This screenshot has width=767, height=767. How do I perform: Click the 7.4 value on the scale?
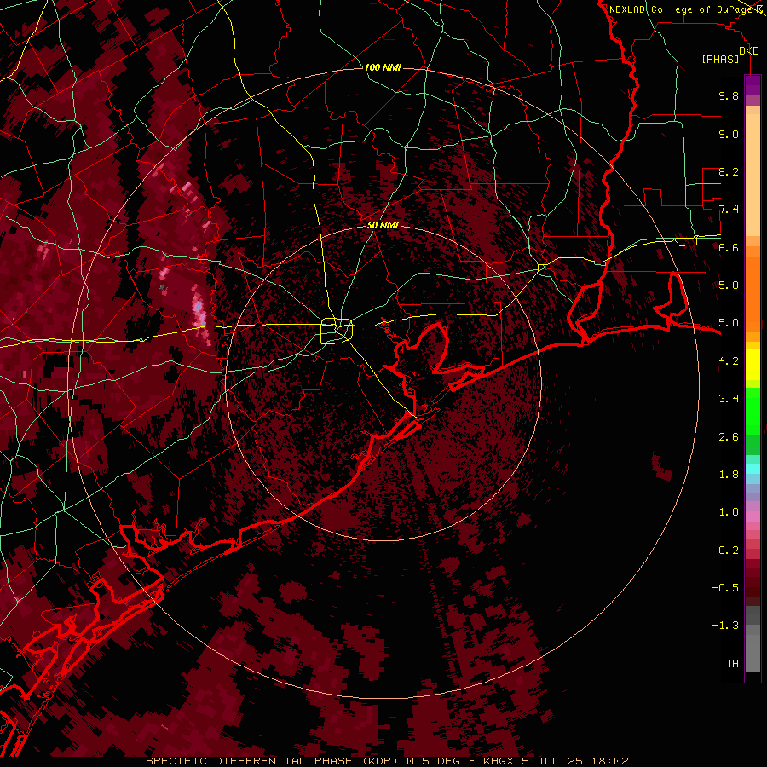point(729,210)
